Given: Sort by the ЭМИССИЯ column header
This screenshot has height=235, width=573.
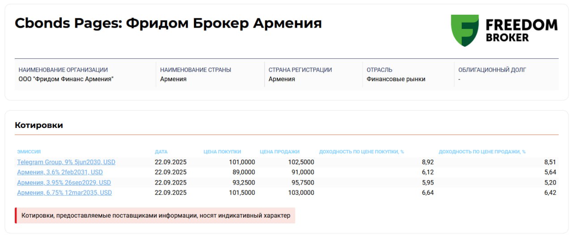Looking at the screenshot, I should (29, 152).
